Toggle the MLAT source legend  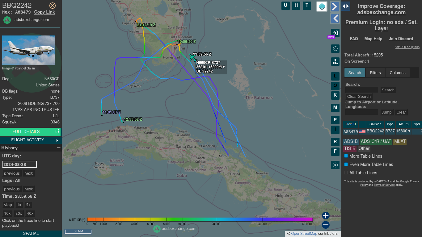pos(400,142)
